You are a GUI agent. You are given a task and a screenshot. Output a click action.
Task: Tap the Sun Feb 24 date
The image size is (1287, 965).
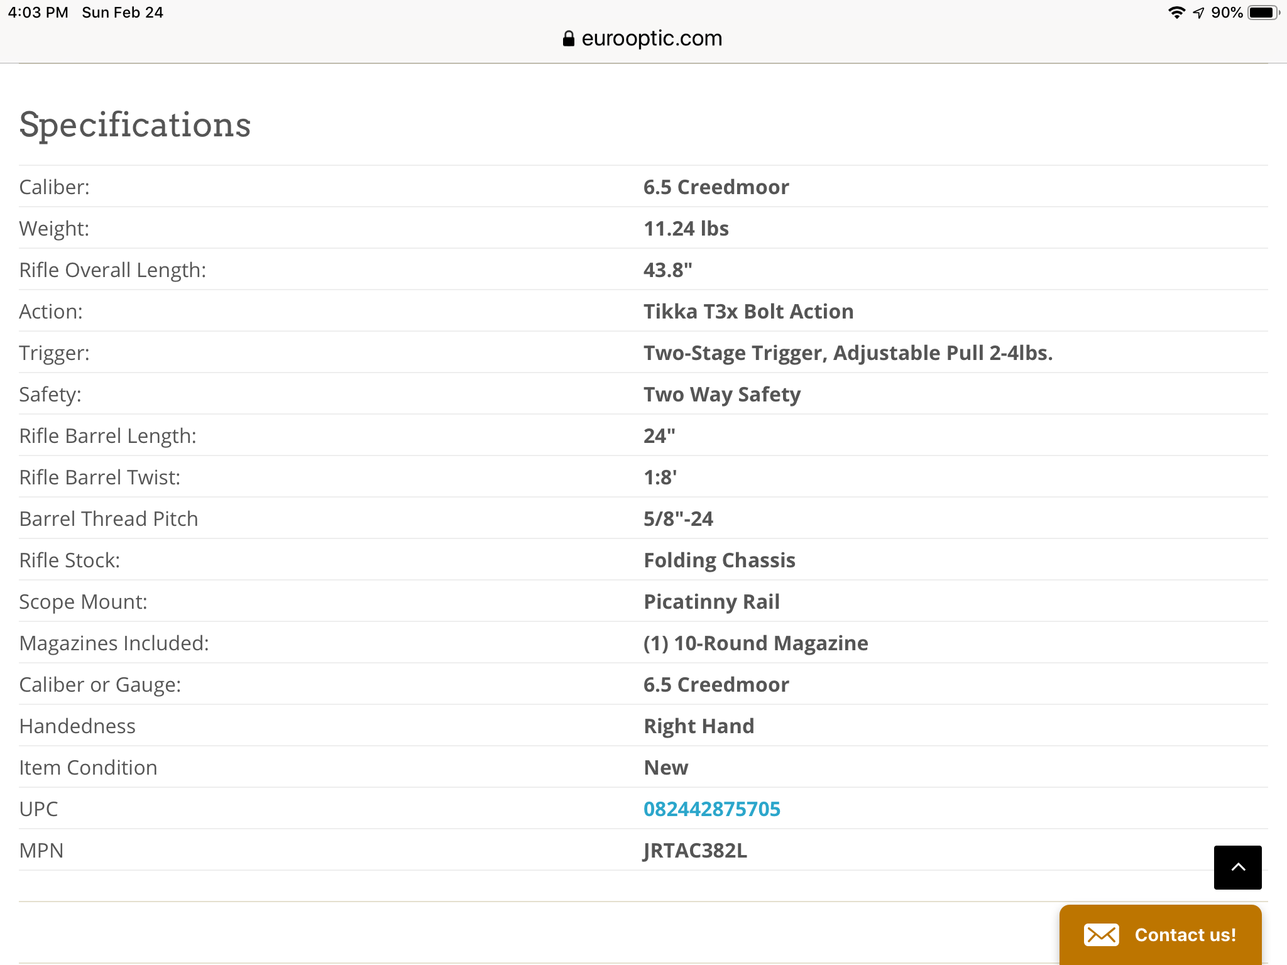pos(123,13)
